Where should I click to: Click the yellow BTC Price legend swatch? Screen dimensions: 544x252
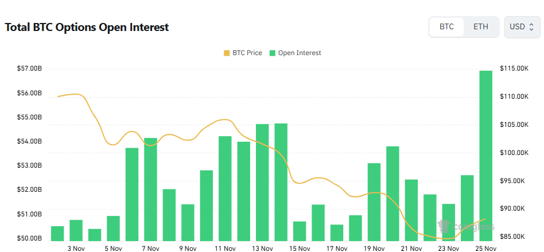tap(226, 53)
